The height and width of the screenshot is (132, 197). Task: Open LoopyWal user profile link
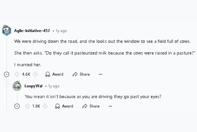point(33,86)
